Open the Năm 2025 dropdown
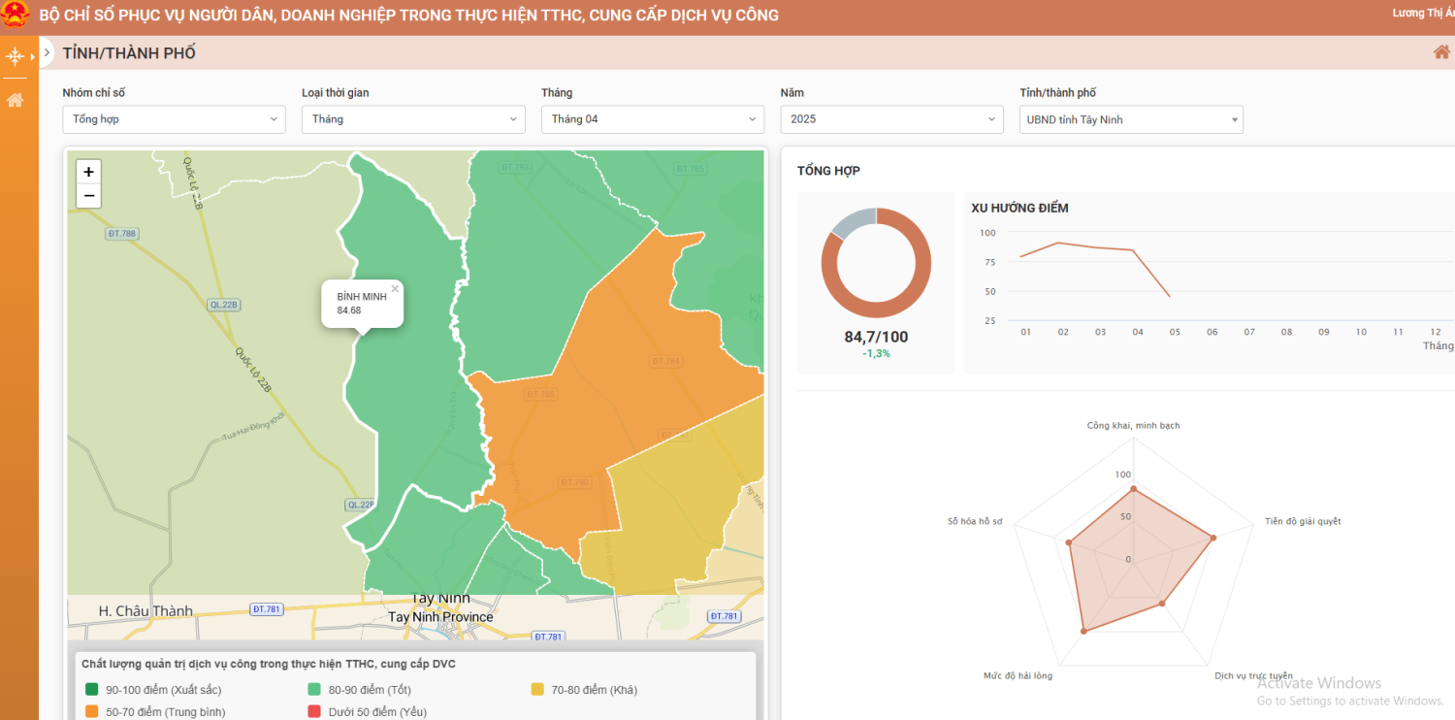The width and height of the screenshot is (1455, 720). [891, 119]
